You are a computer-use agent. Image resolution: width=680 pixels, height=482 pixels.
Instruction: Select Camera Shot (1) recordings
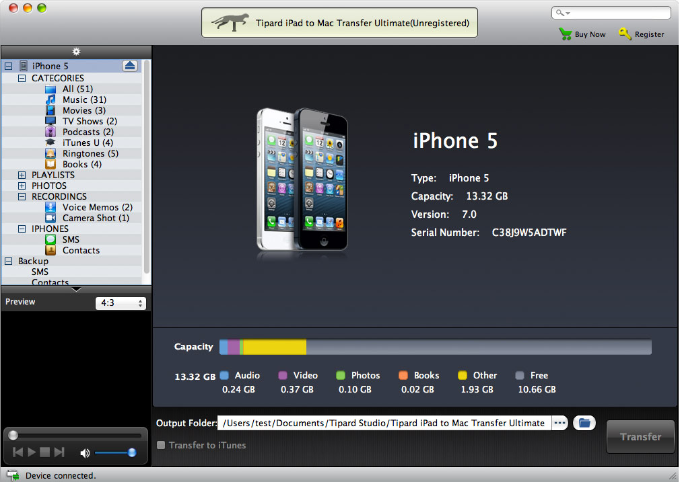[96, 218]
